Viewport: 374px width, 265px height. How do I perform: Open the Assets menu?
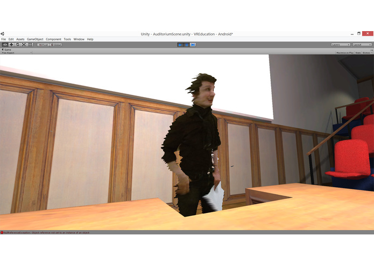pyautogui.click(x=20, y=39)
